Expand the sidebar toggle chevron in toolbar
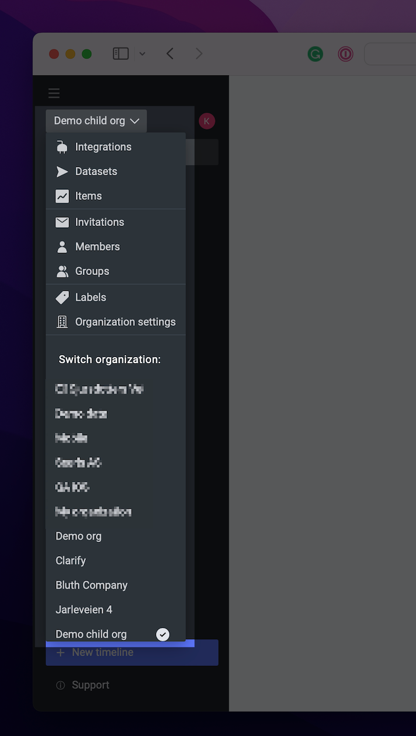416x736 pixels. (x=142, y=54)
